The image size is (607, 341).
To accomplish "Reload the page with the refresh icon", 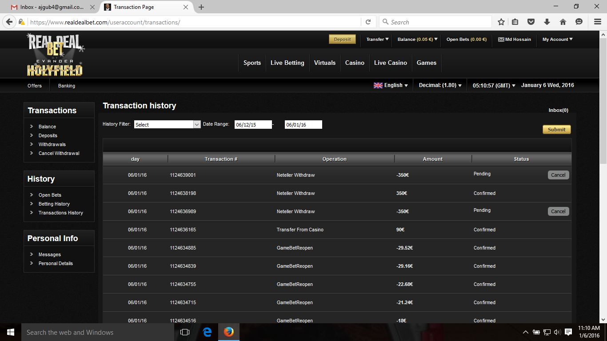I will pos(368,22).
